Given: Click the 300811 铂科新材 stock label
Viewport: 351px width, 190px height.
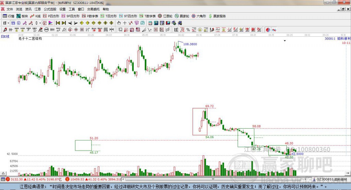Looking at the screenshot, I should (x=337, y=39).
